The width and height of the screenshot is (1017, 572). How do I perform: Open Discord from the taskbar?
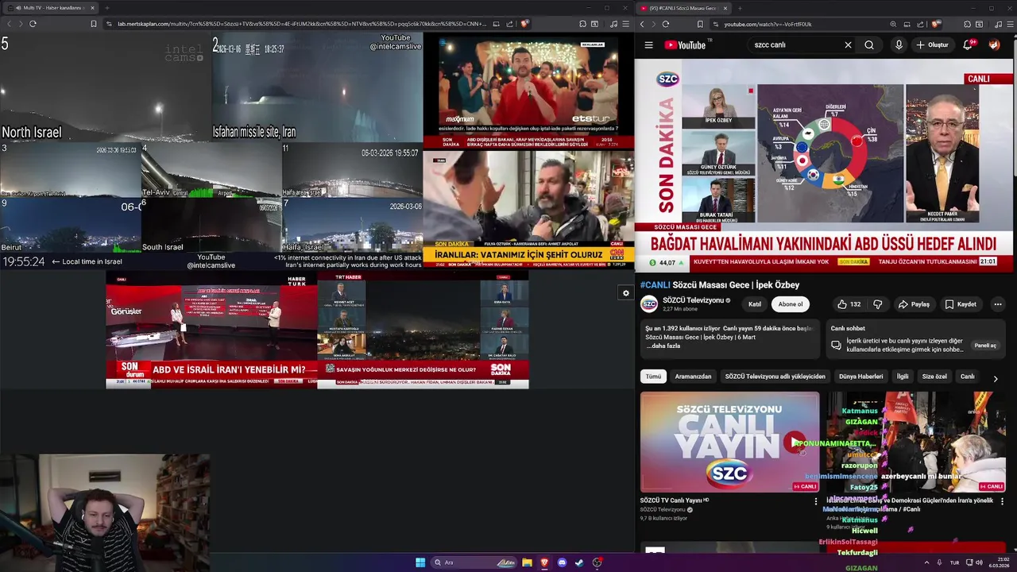(562, 562)
